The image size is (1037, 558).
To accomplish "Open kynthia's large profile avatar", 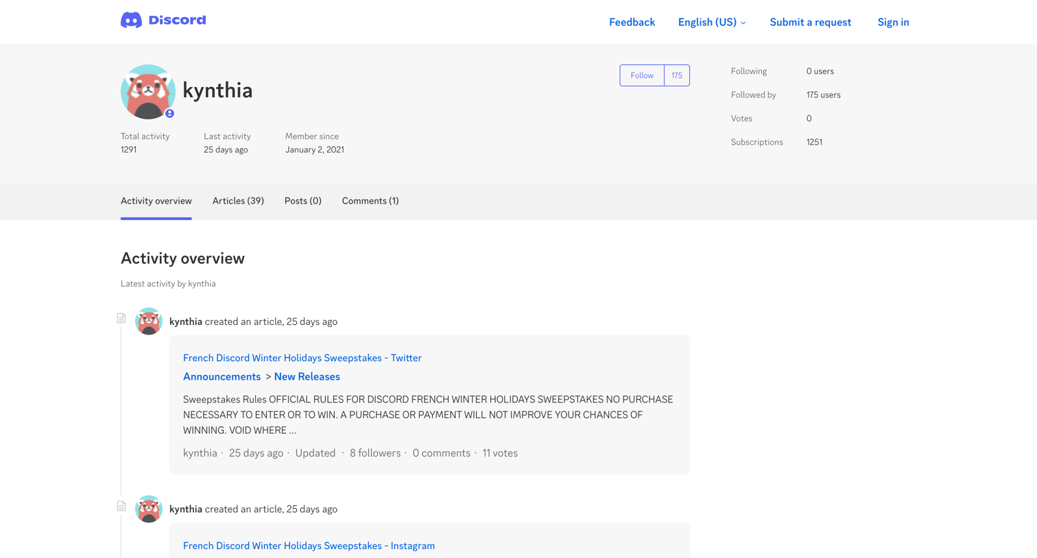I will pyautogui.click(x=148, y=92).
